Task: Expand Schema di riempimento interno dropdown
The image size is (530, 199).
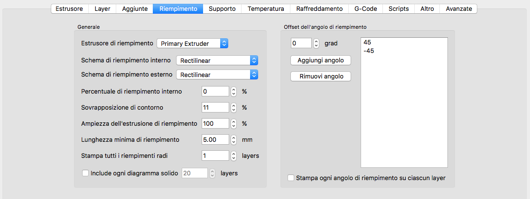Action: [217, 61]
